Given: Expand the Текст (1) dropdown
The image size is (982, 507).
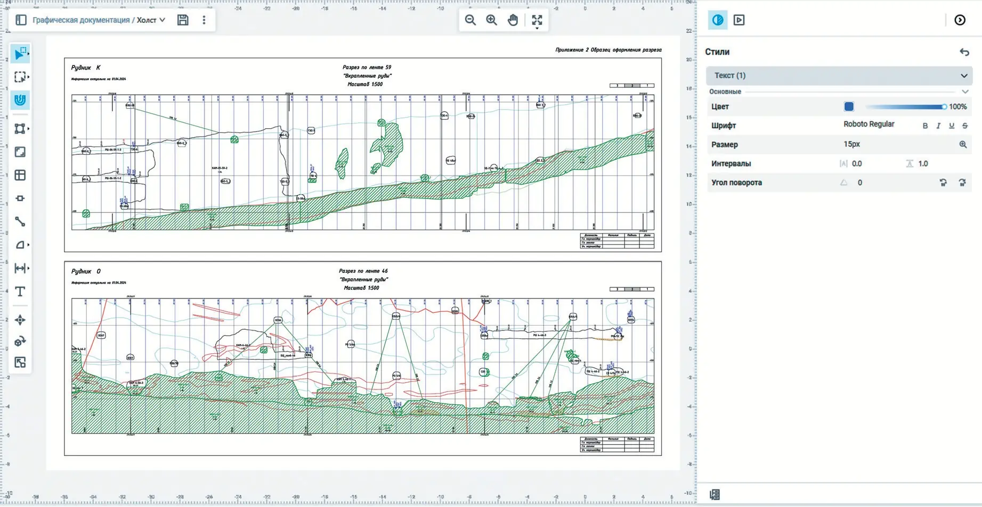Looking at the screenshot, I should click(963, 76).
